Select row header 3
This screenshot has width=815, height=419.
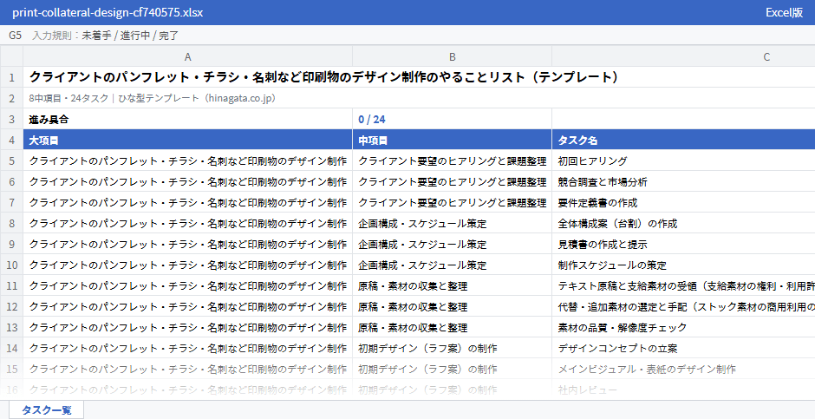coord(11,119)
